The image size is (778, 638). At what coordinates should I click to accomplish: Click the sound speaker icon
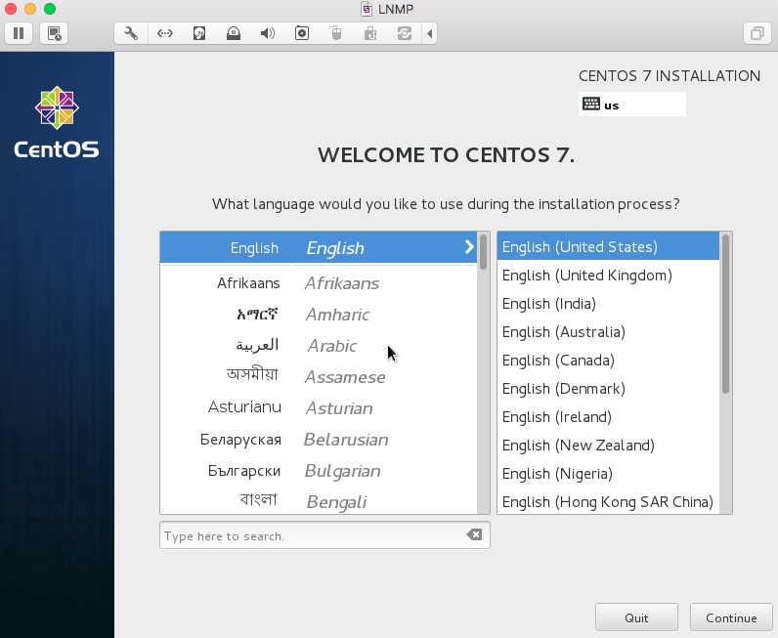tap(268, 33)
